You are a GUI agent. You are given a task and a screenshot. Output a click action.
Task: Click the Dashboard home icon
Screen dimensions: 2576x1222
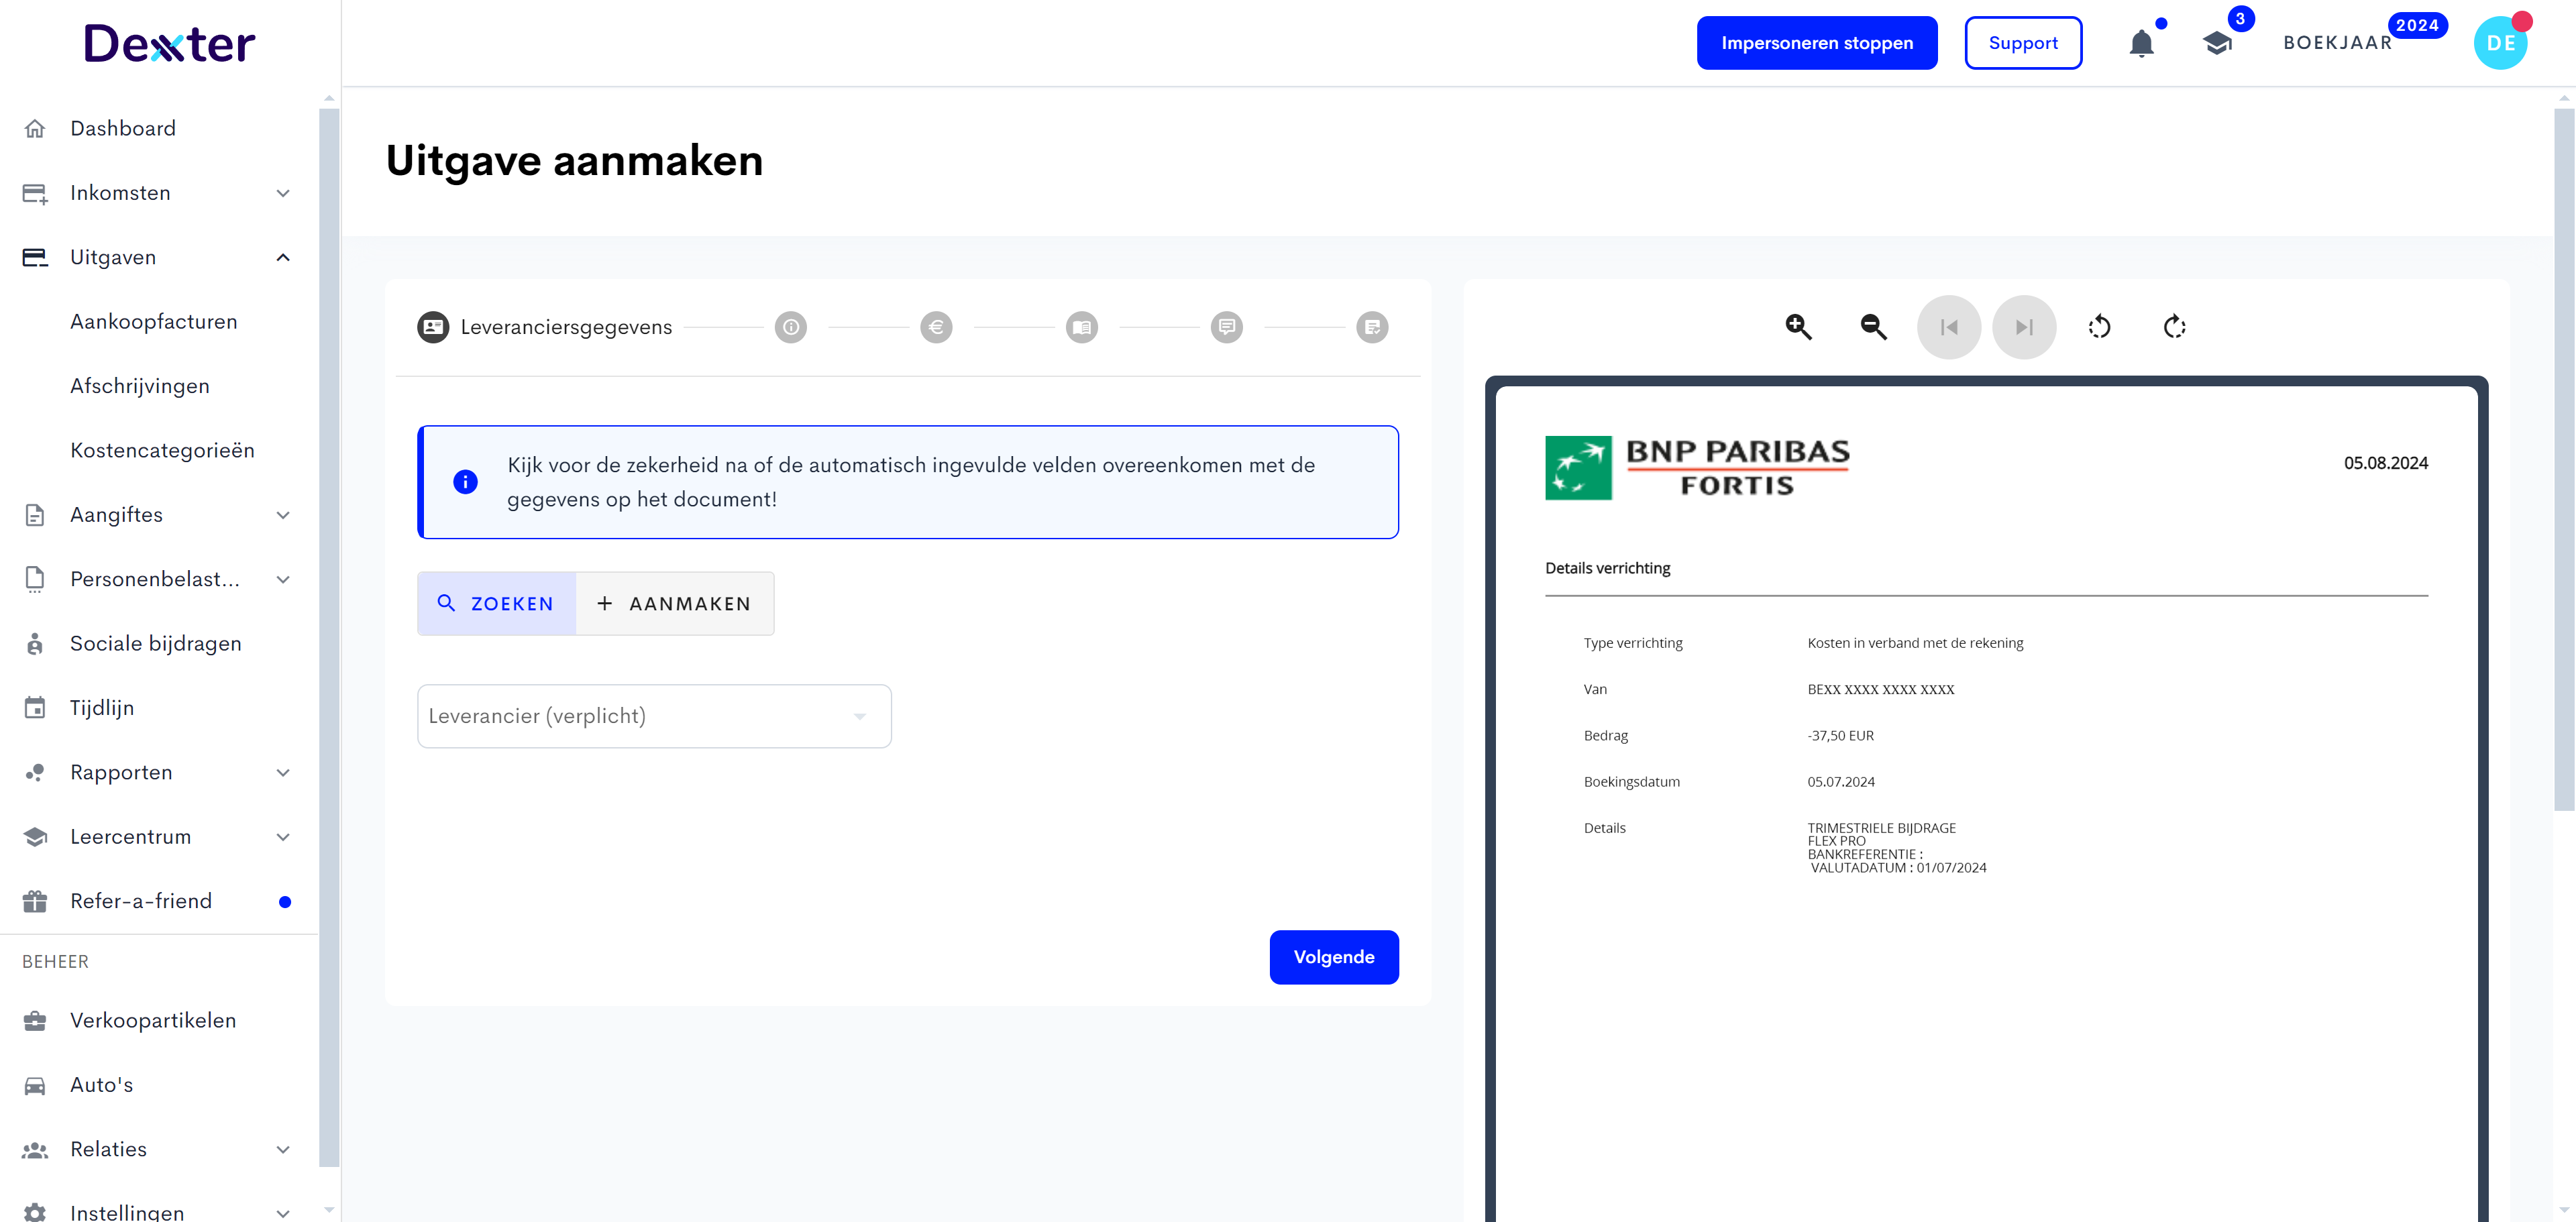coord(35,128)
